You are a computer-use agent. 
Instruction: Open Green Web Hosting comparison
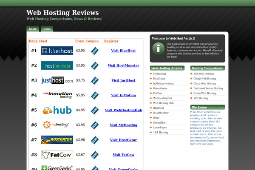coord(204,93)
